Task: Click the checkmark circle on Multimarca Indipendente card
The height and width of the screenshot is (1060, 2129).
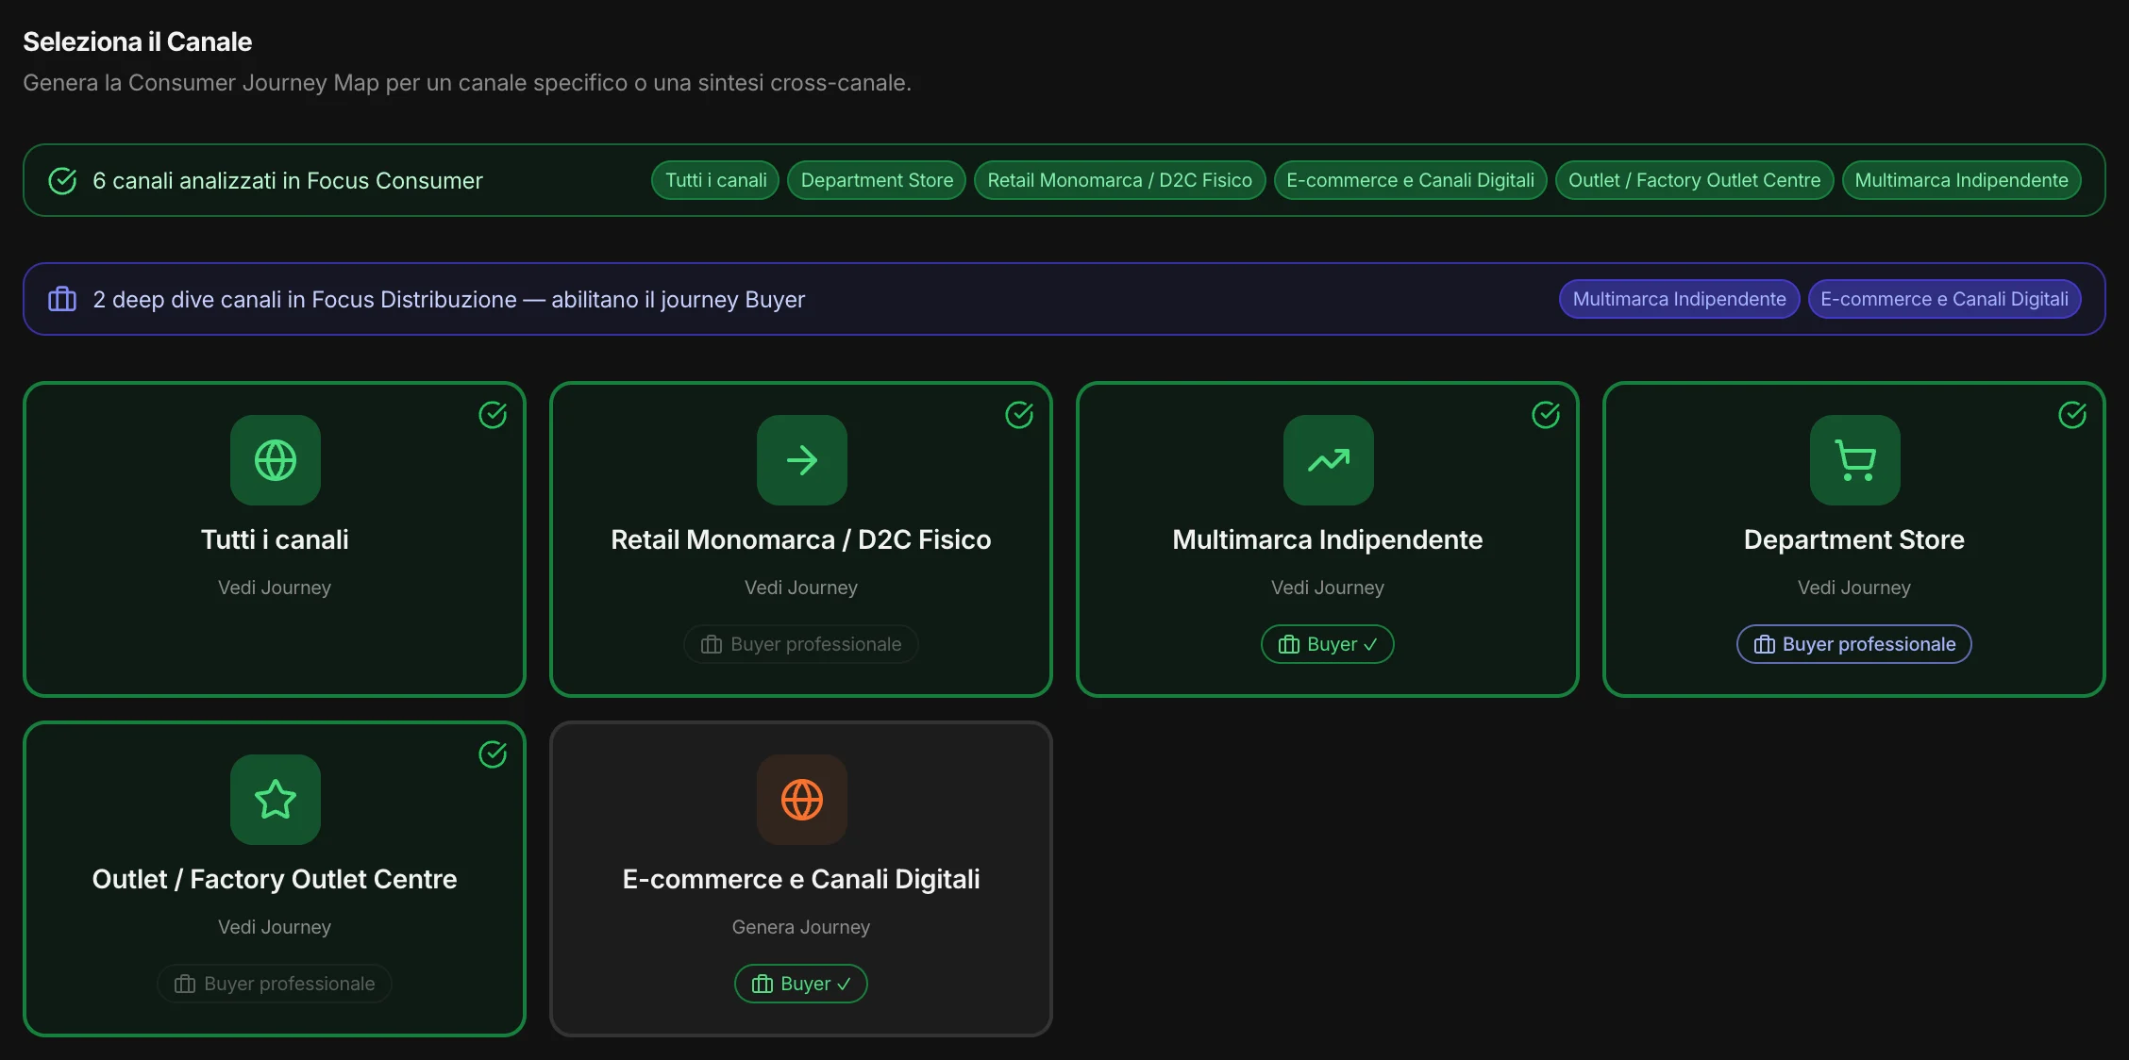Action: tap(1546, 415)
